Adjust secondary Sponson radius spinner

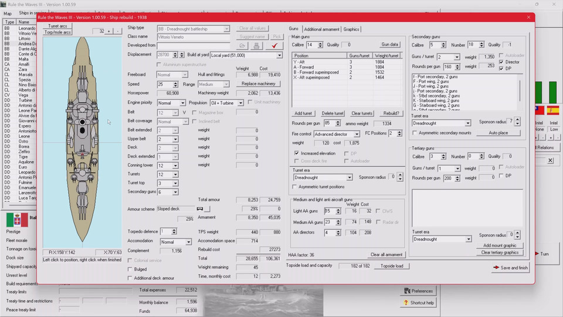[x=517, y=122]
